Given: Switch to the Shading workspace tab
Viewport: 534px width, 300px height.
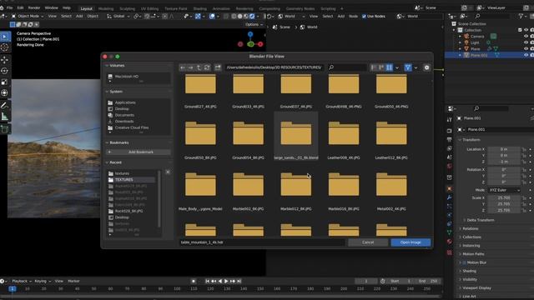Looking at the screenshot, I should click(x=199, y=8).
